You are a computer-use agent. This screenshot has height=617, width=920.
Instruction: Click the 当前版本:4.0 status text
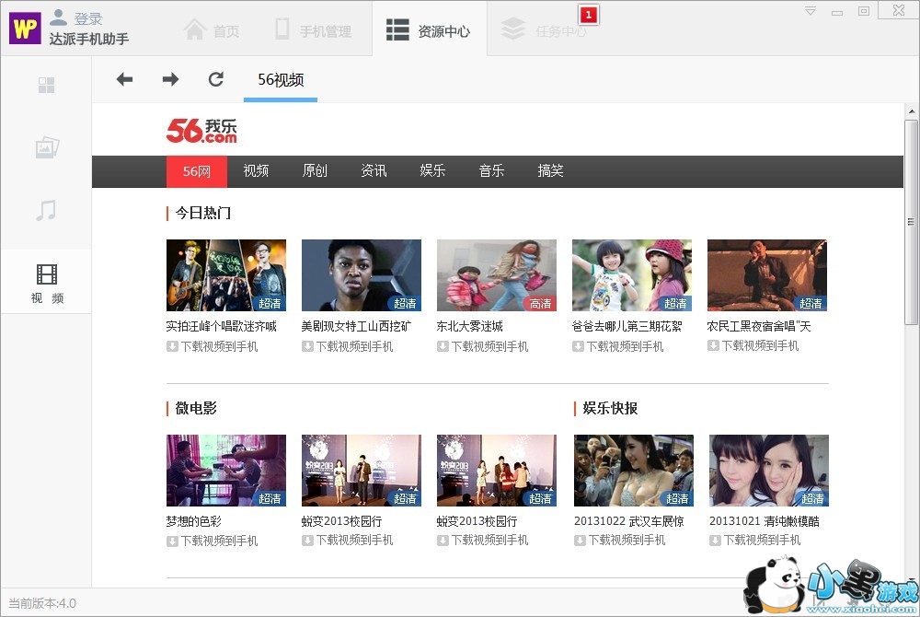pos(42,603)
